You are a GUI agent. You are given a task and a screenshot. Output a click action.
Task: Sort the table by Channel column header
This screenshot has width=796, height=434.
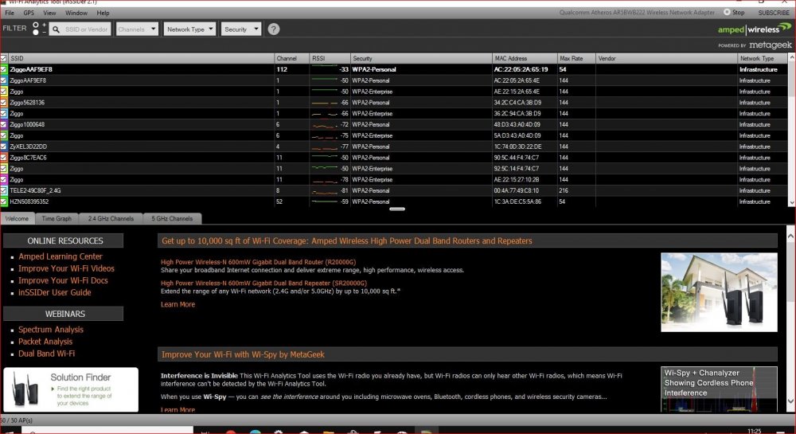(292, 58)
